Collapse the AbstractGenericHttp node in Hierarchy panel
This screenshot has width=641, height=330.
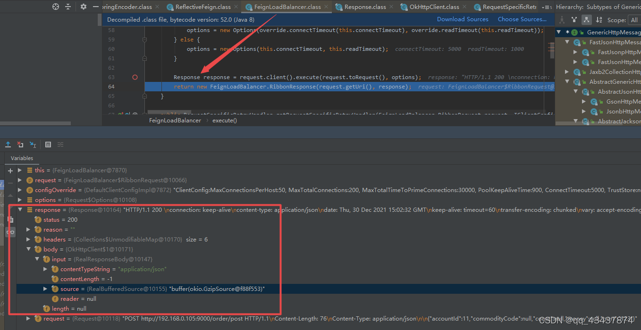point(566,81)
